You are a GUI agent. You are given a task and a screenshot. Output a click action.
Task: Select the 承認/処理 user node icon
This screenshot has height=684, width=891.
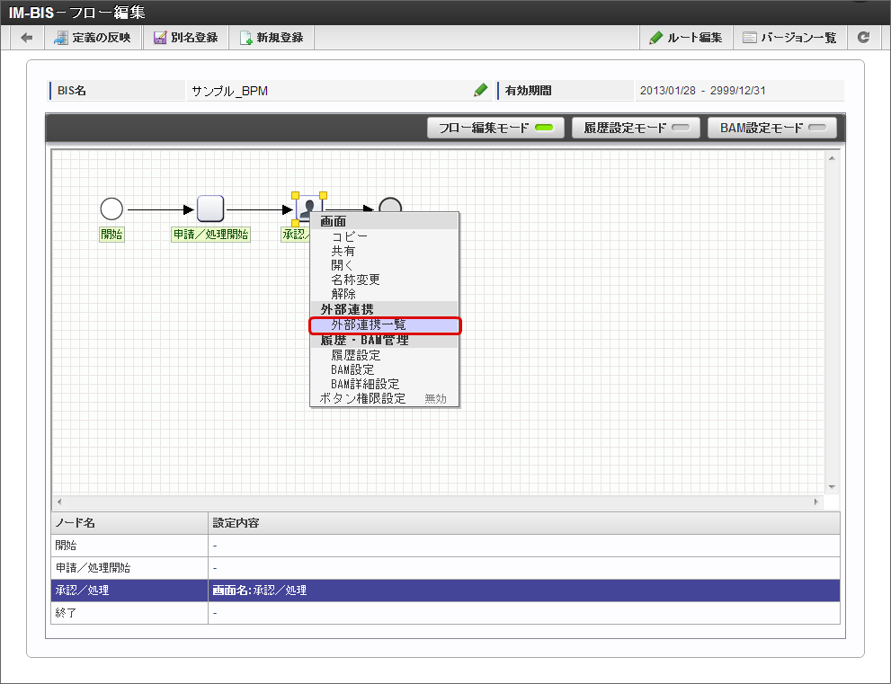click(309, 209)
